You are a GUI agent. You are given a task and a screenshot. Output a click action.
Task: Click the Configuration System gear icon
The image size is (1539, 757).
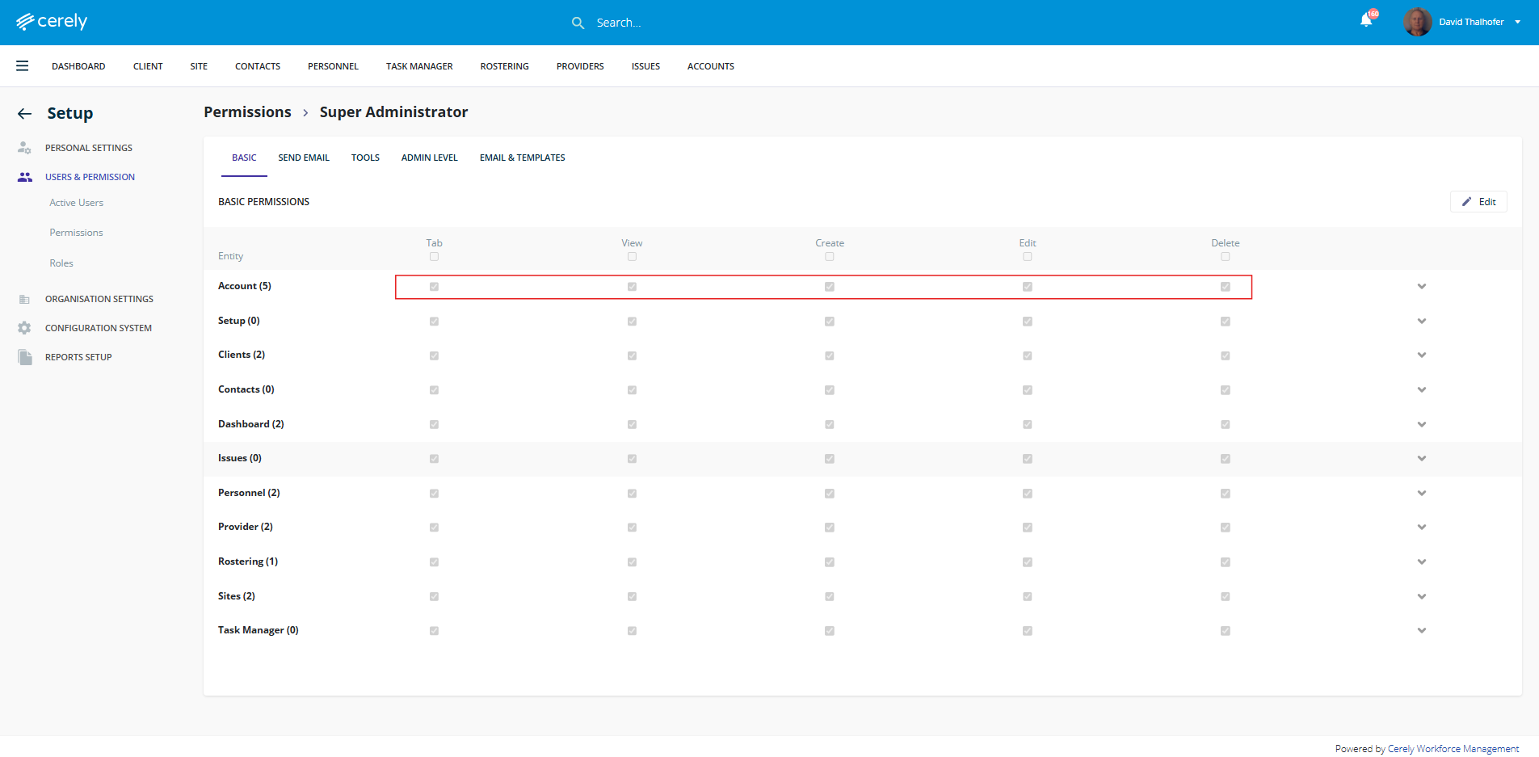point(24,328)
